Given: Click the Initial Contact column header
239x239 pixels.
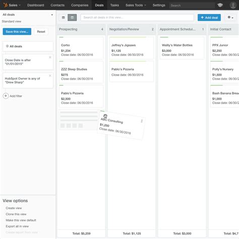Looking at the screenshot, I should [224, 29].
